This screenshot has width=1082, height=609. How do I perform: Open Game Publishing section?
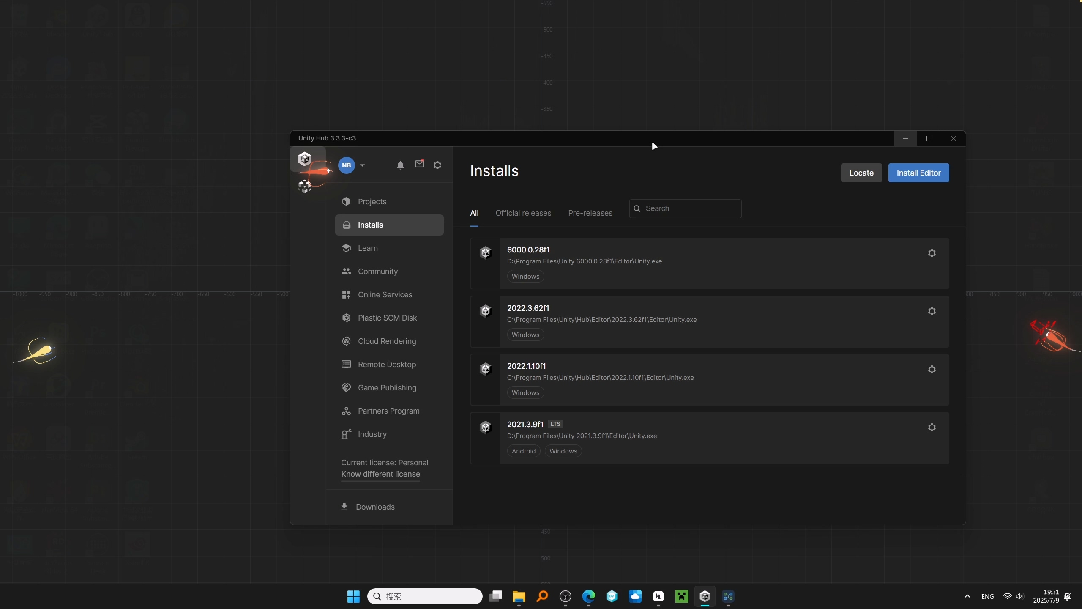pyautogui.click(x=389, y=388)
